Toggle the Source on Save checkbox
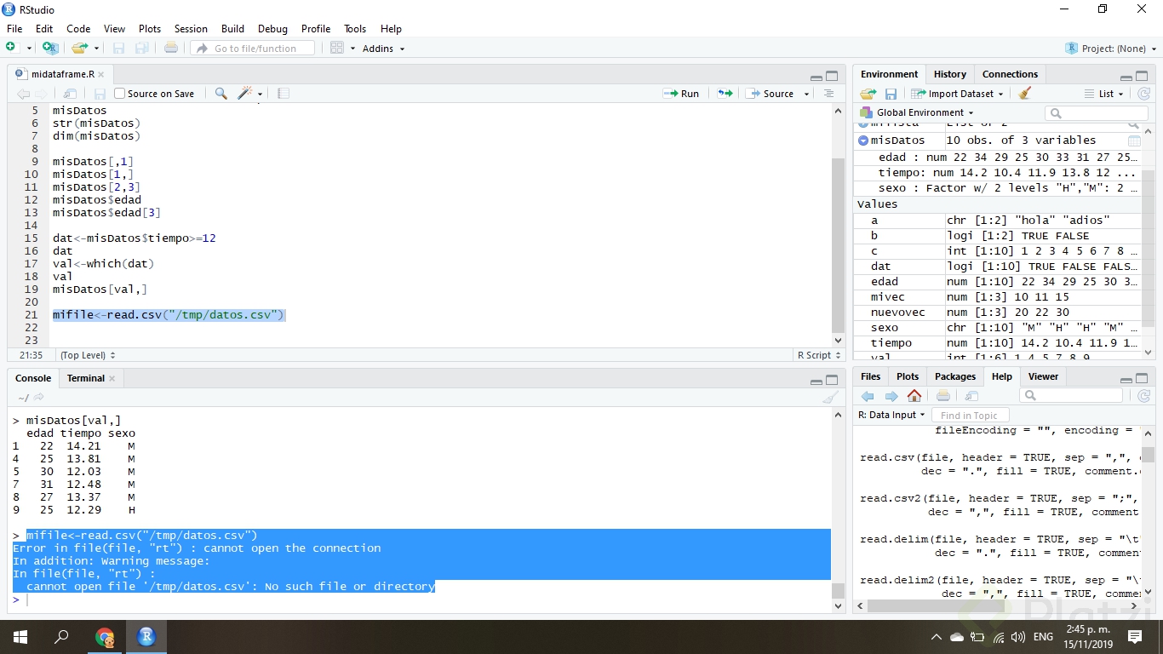This screenshot has width=1163, height=654. point(119,94)
